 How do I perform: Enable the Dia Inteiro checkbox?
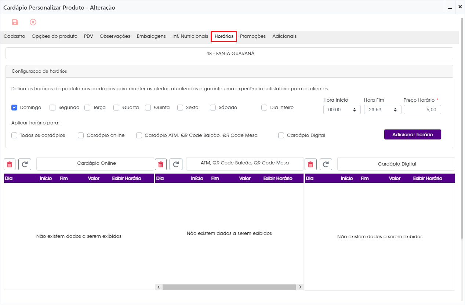pos(264,108)
